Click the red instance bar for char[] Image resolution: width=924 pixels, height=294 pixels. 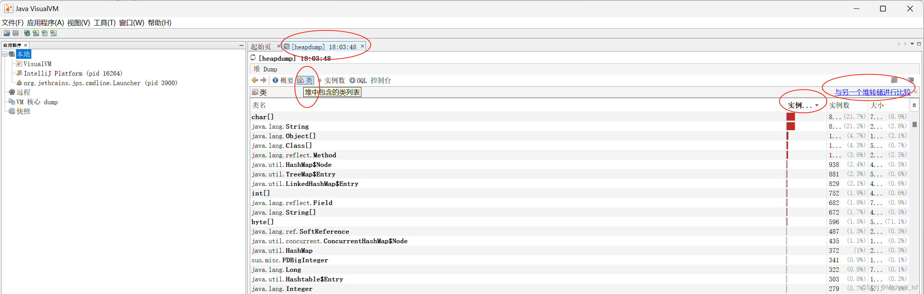[x=791, y=116]
